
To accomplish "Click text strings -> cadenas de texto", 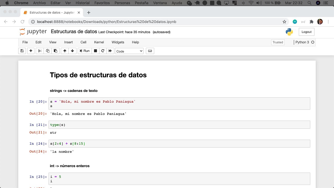I will [74, 91].
